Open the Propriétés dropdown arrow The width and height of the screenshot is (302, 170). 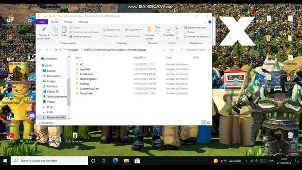[169, 38]
